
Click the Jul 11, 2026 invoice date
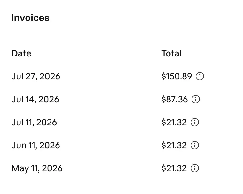(x=34, y=123)
